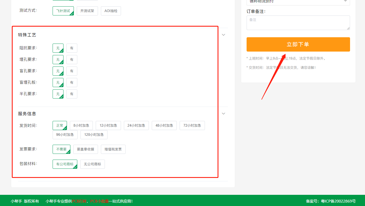Screen dimensions: 365x206
Task: Set 埋孔要求 to 有
Action: click(x=72, y=59)
